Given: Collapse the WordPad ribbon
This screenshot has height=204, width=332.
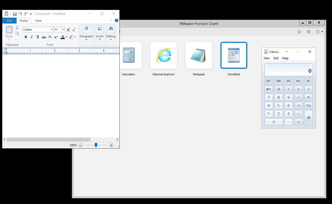Looking at the screenshot, I should [x=111, y=20].
